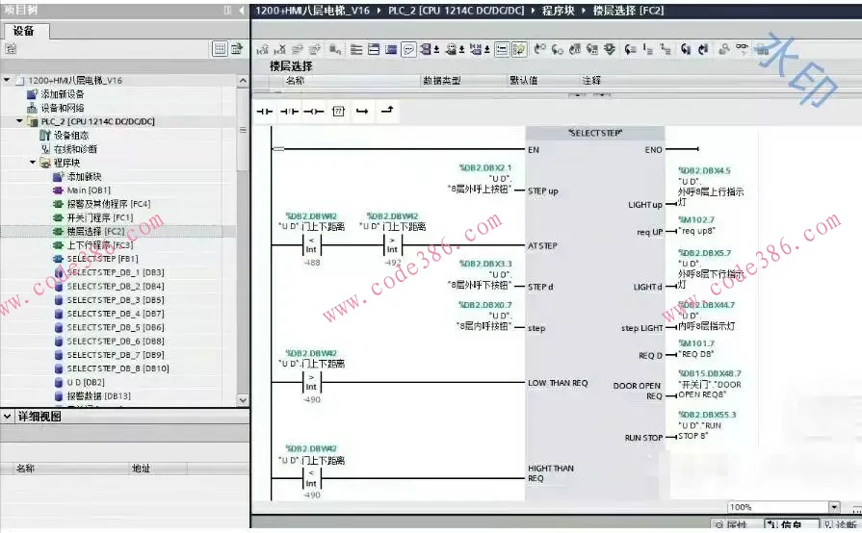Open the Main [OB1] block

[88, 190]
